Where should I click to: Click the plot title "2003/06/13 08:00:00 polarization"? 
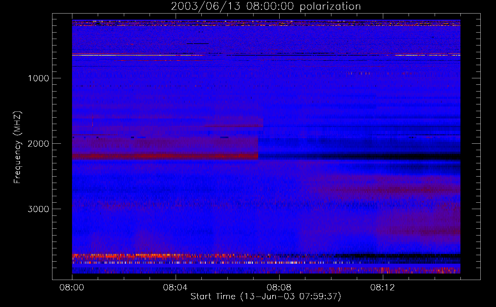click(x=266, y=6)
